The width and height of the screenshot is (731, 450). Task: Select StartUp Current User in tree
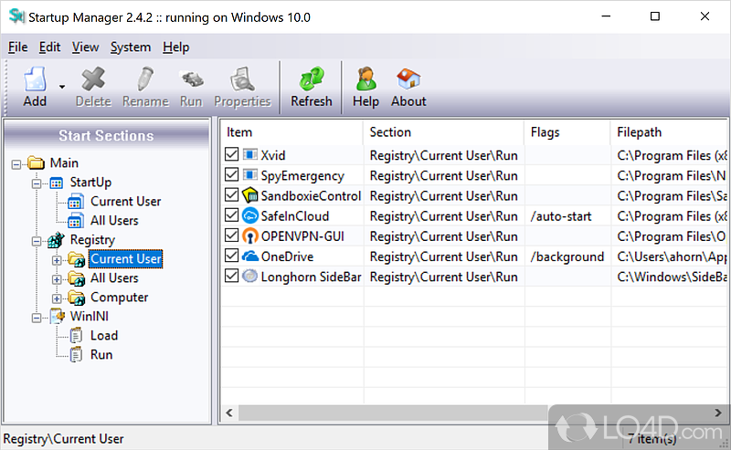[x=125, y=202]
